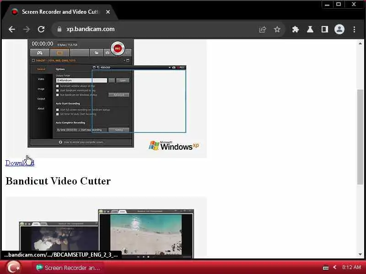This screenshot has height=274, width=366.
Task: Open Screen Recorder taskbar window button
Action: pos(68,268)
